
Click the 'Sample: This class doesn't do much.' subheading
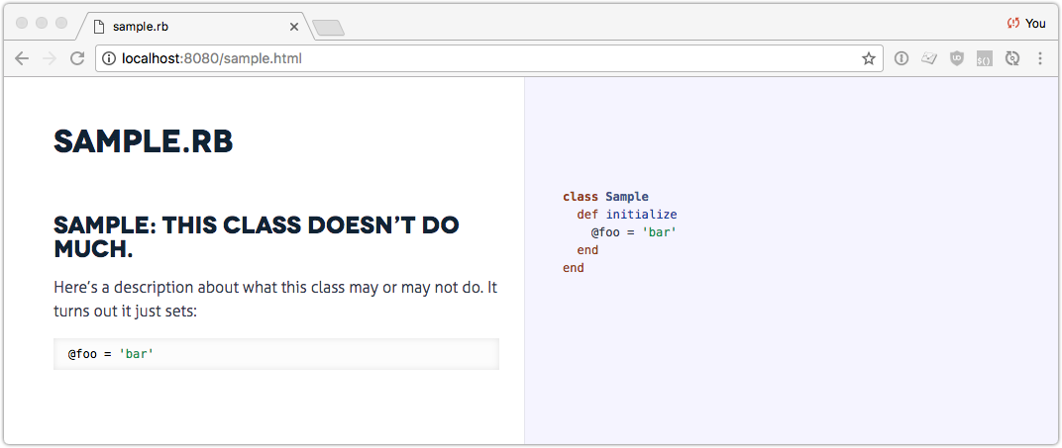point(256,237)
